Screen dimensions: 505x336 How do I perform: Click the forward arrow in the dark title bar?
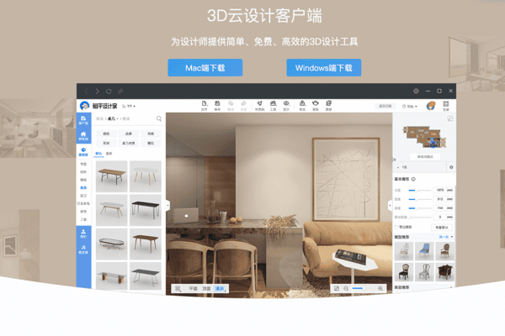coord(98,92)
